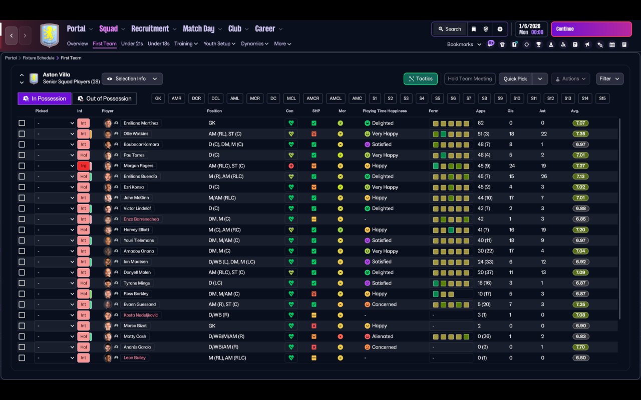
Task: Click the purple Continue button
Action: (x=591, y=29)
